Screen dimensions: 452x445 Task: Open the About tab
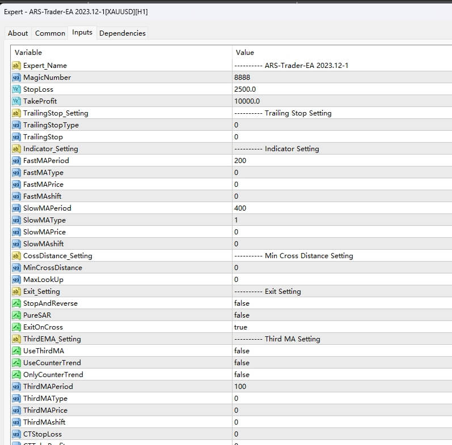coord(18,33)
